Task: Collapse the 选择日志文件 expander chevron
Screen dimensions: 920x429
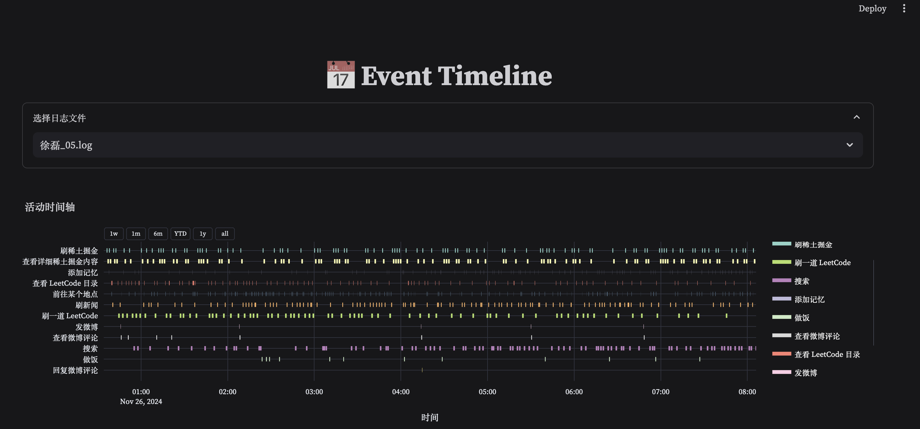Action: coord(856,117)
